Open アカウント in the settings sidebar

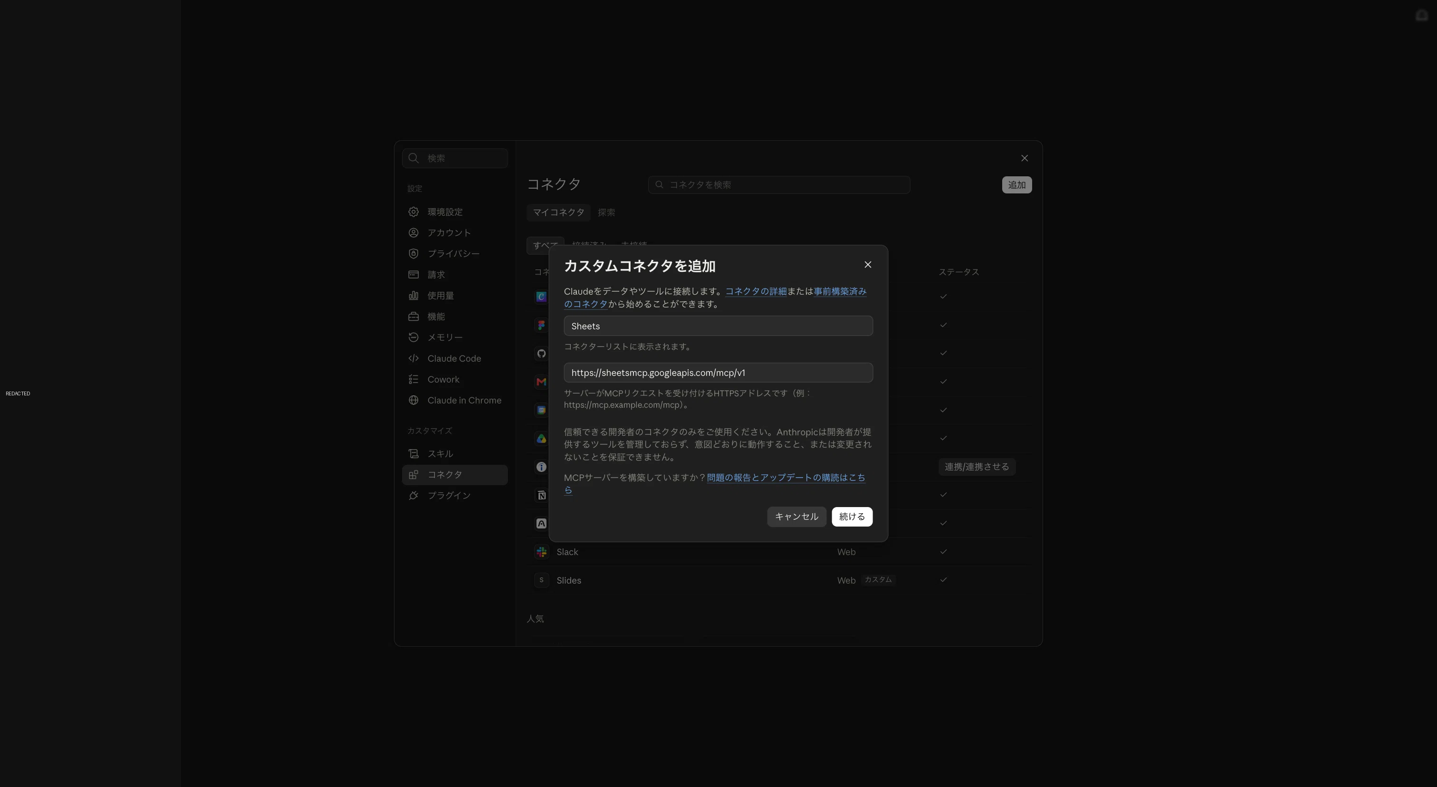455,232
